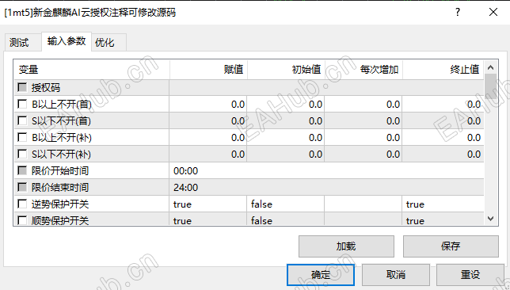This screenshot has width=510, height=290.
Task: Confirm with the 确定 button
Action: click(x=321, y=275)
